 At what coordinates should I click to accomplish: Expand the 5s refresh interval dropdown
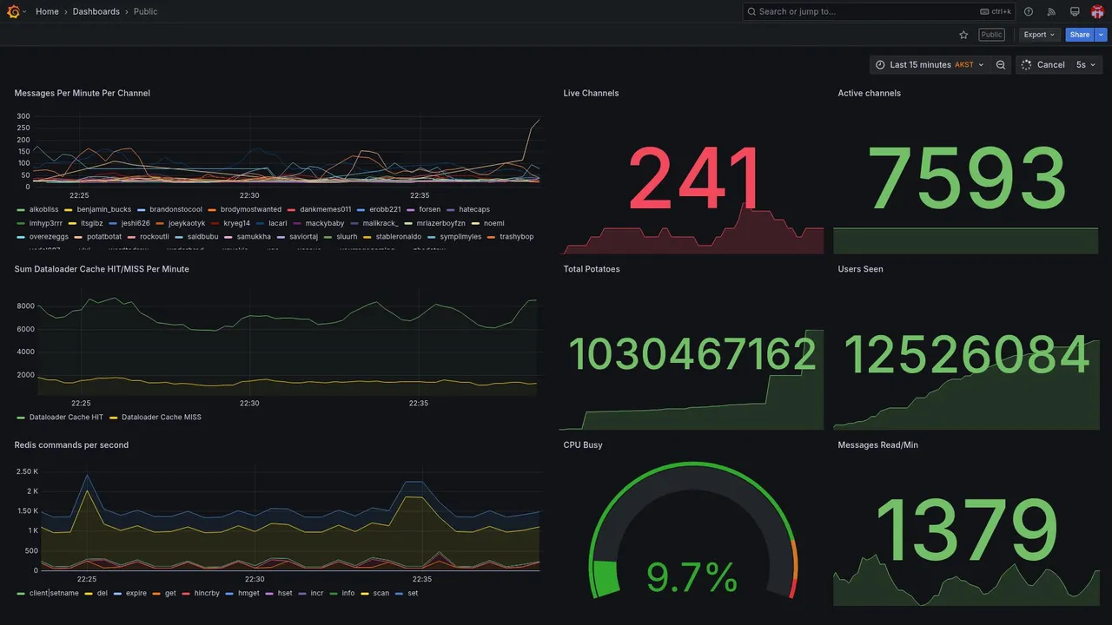1086,65
